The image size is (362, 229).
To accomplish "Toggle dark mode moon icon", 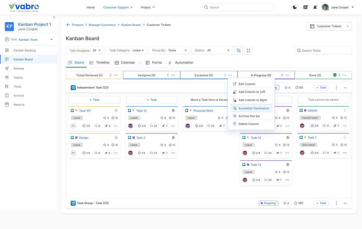I will point(295,7).
